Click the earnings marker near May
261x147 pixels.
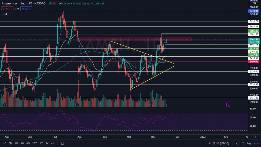(x=5, y=104)
